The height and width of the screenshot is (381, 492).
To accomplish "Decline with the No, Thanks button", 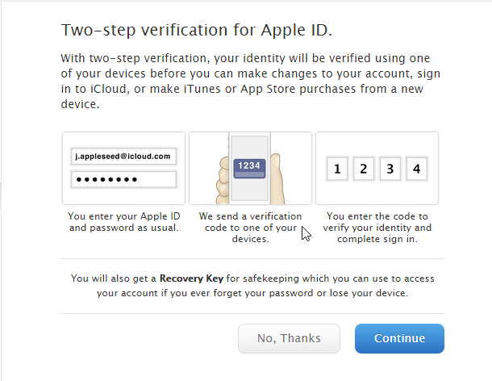I will pyautogui.click(x=289, y=338).
